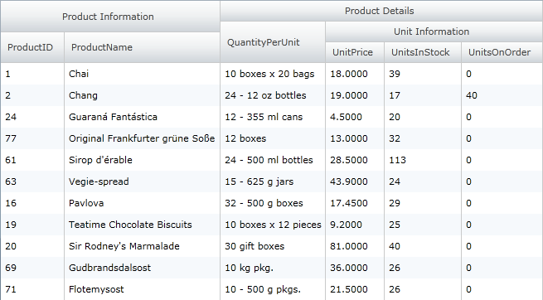543x300 pixels.
Task: Click unit price 9.2000
Action: (355, 225)
